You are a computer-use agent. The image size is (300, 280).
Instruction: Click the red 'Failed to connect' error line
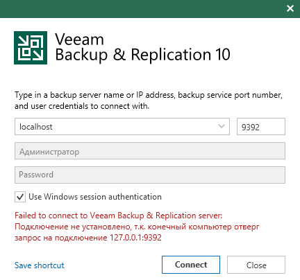118,216
